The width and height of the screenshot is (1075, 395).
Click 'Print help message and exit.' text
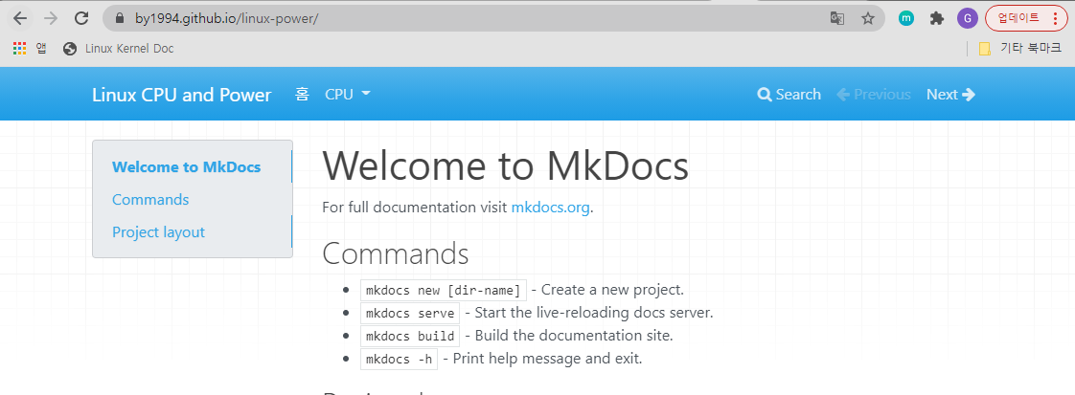pos(547,359)
